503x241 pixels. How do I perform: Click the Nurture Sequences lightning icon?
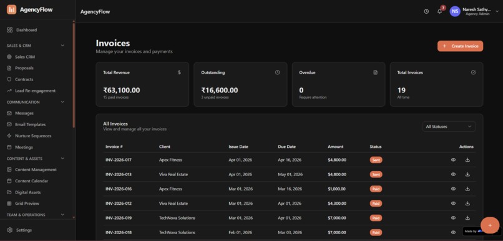click(9, 135)
